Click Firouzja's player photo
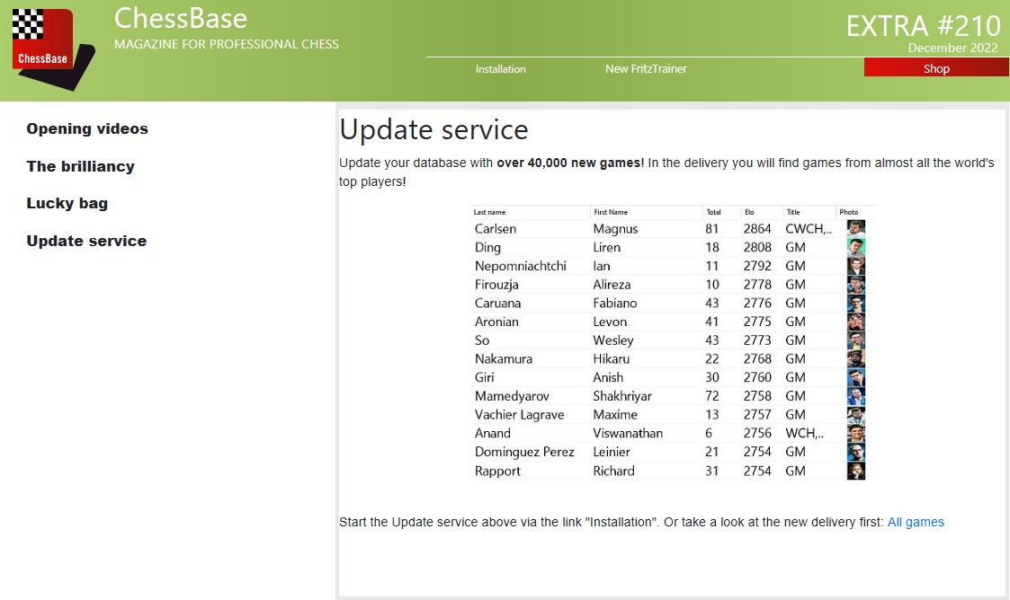The image size is (1010, 600). [x=855, y=285]
